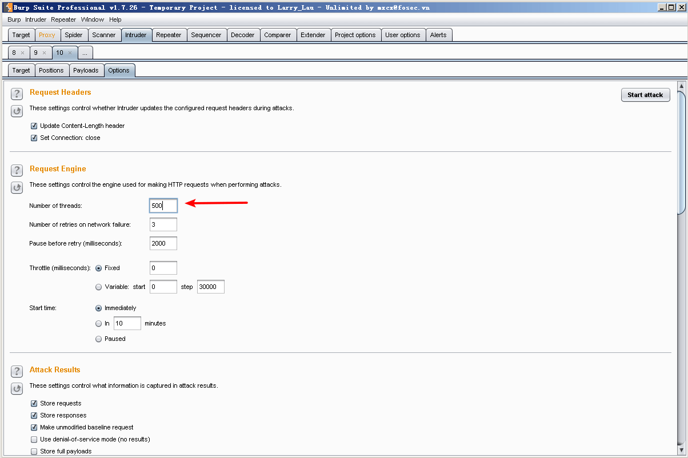Click the Start attack button
Viewport: 688px width, 458px height.
click(x=645, y=95)
